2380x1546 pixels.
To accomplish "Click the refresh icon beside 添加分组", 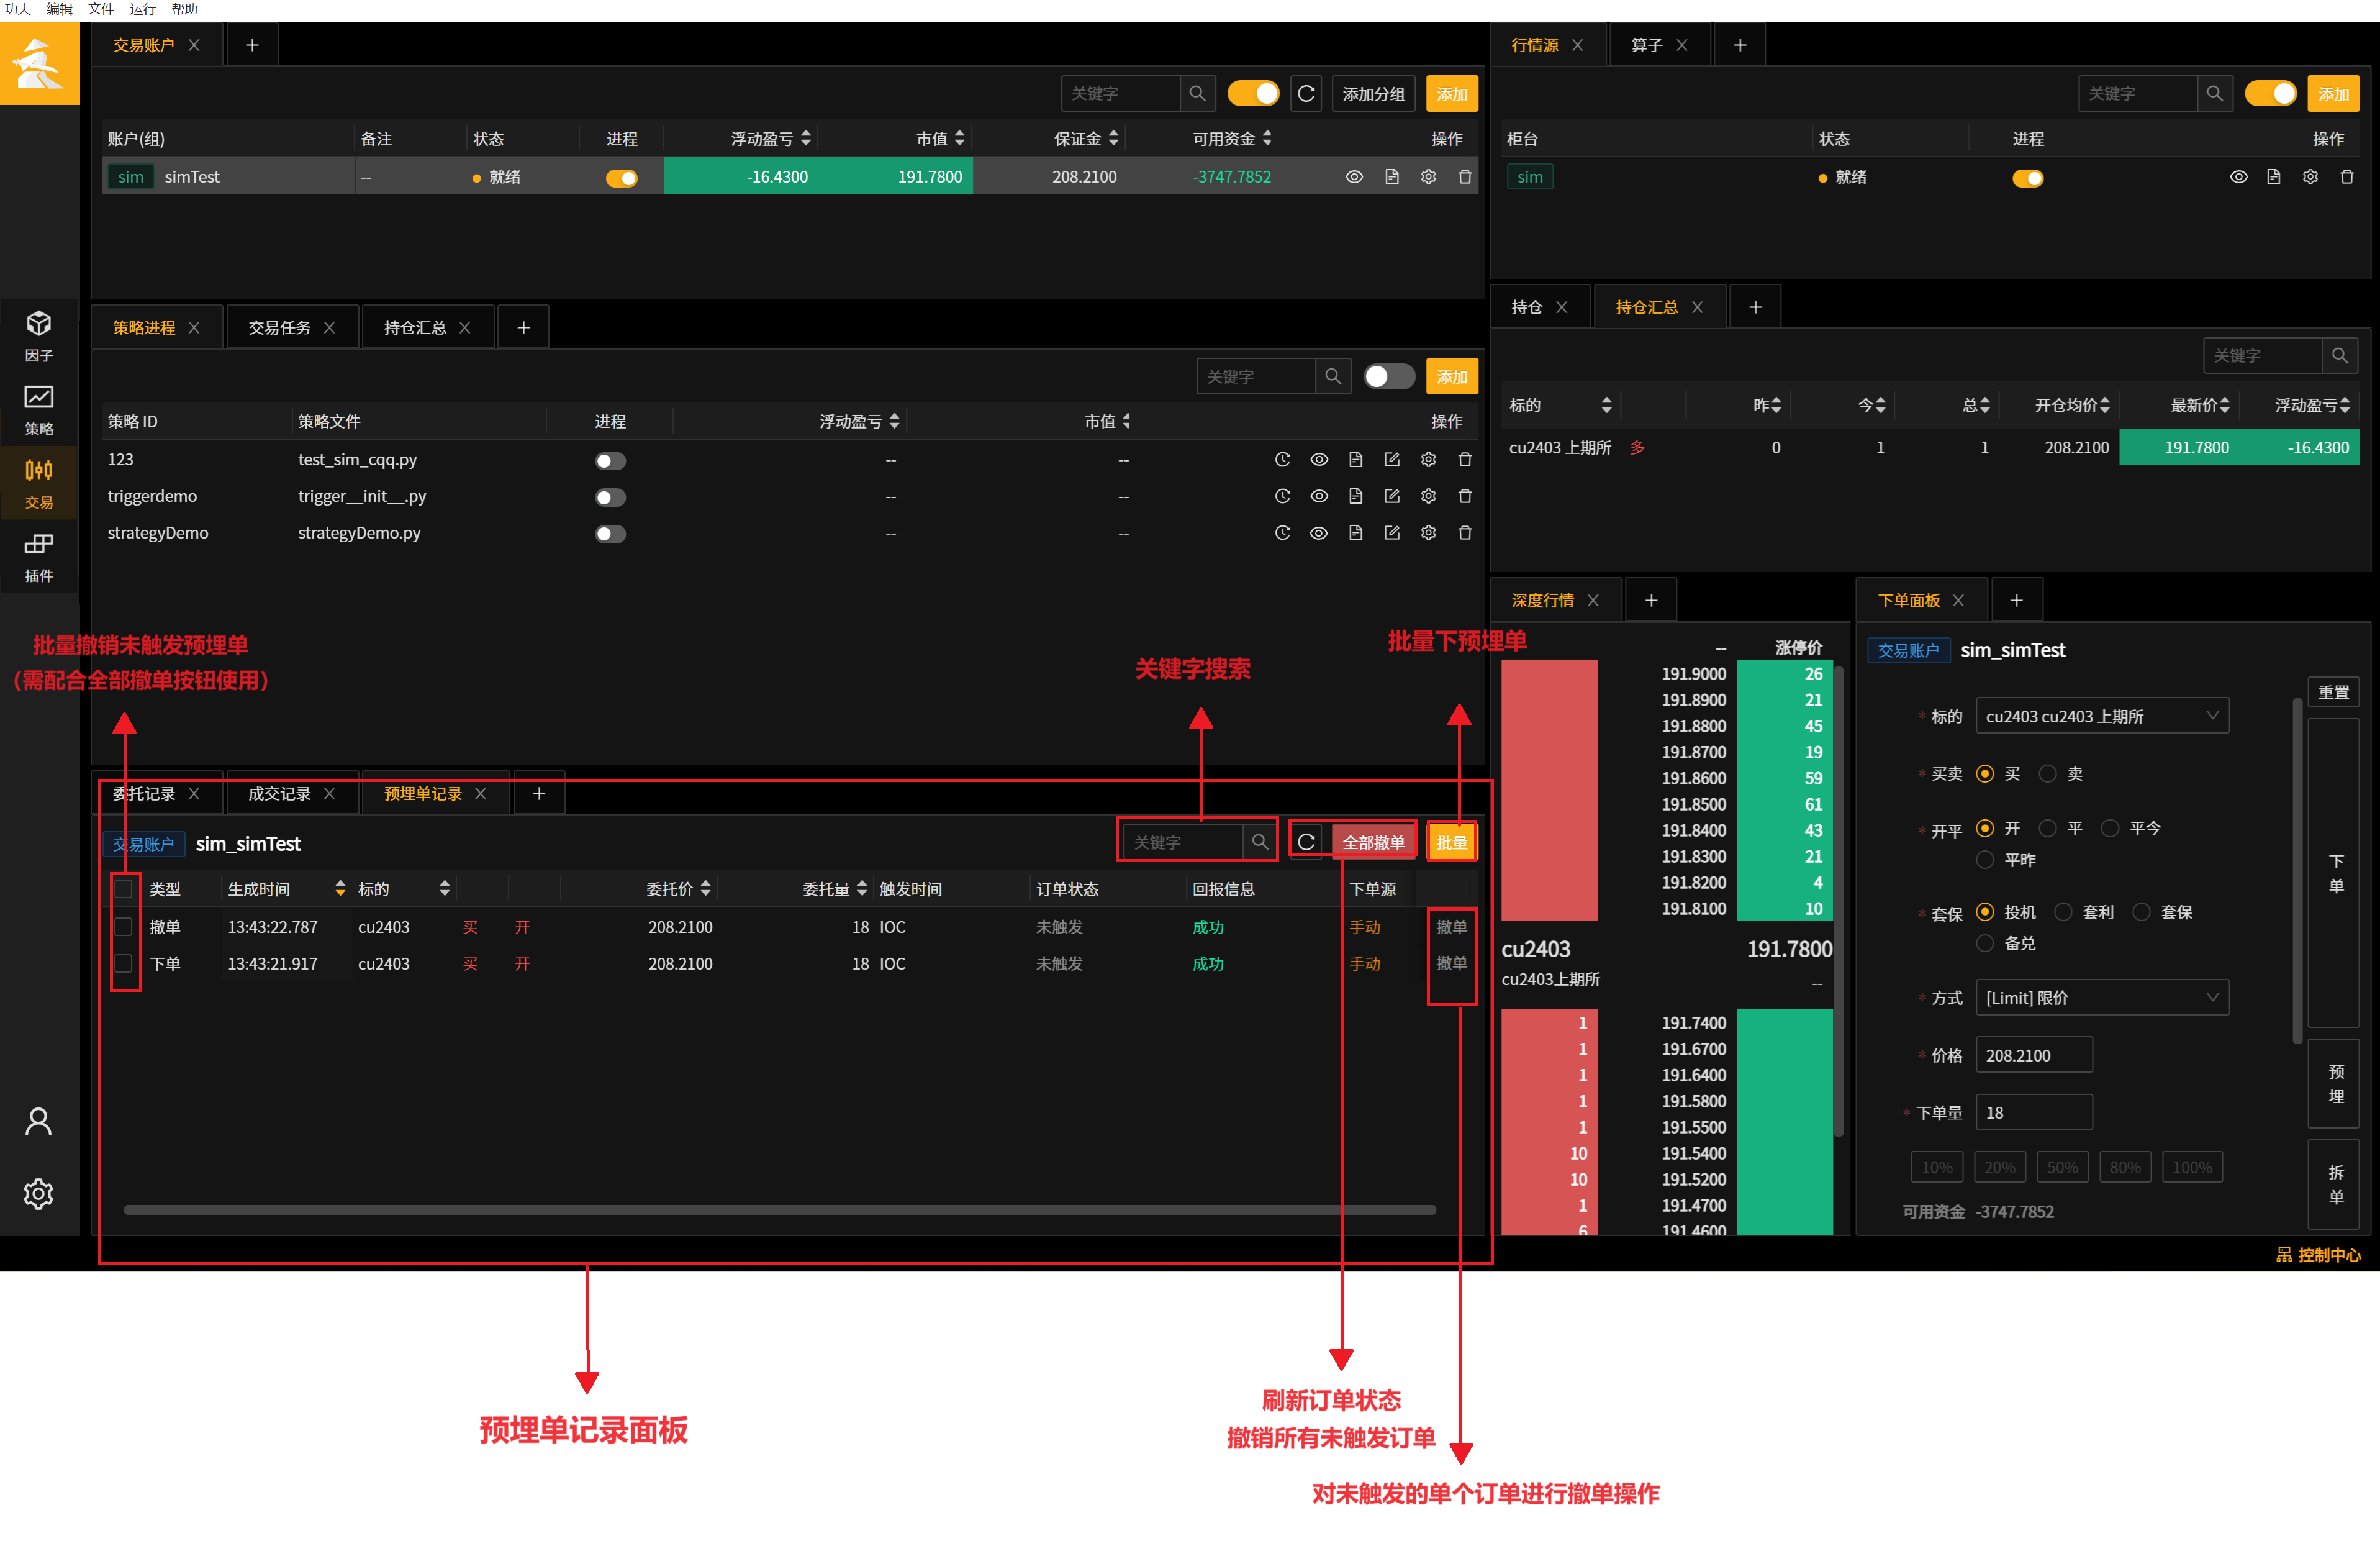I will point(1306,94).
